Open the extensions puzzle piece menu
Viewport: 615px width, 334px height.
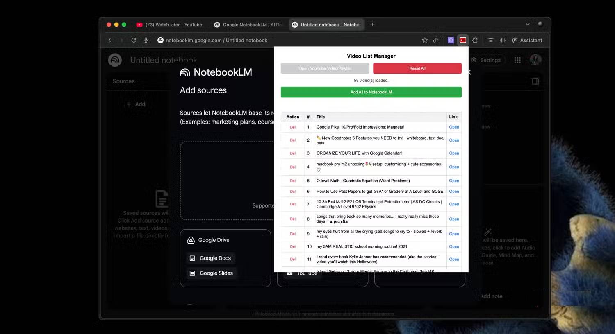pos(475,40)
